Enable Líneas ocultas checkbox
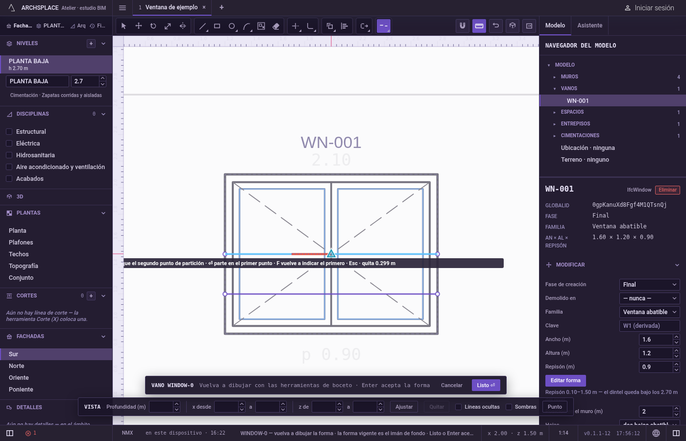Image resolution: width=686 pixels, height=441 pixels. [459, 407]
